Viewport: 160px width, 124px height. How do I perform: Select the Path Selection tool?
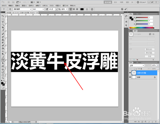coord(3,63)
